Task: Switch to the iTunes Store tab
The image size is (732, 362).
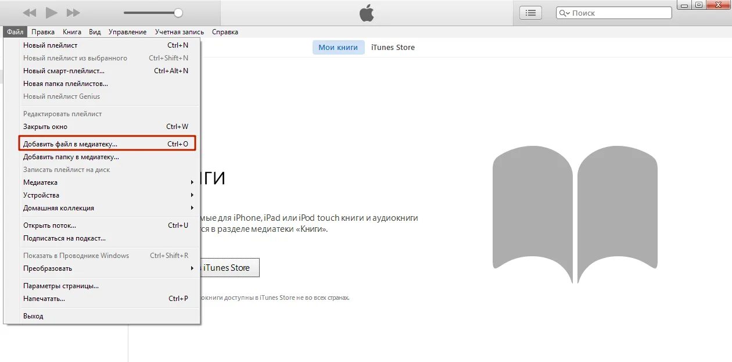Action: tap(393, 47)
